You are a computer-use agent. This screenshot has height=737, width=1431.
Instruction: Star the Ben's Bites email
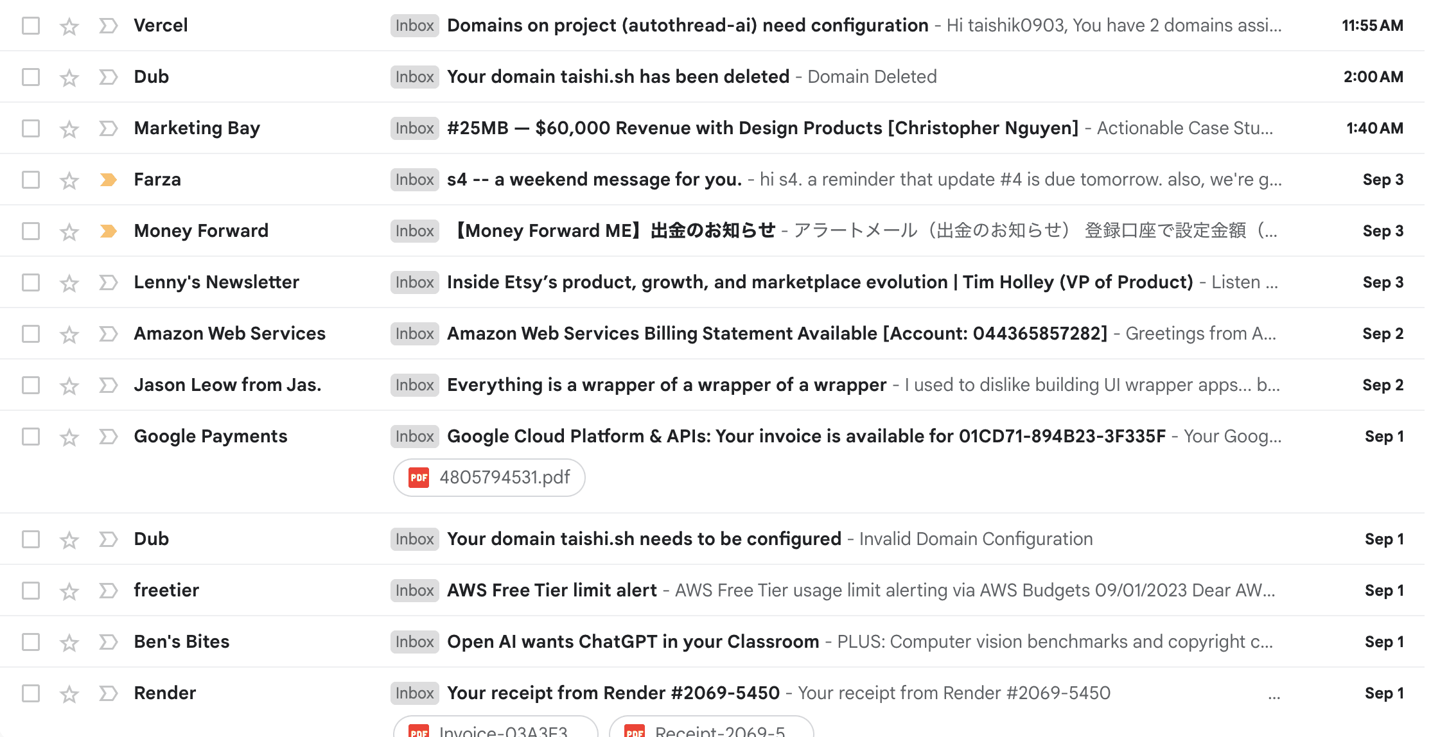tap(69, 643)
